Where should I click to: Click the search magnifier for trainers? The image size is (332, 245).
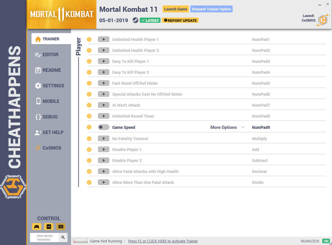coord(63,237)
